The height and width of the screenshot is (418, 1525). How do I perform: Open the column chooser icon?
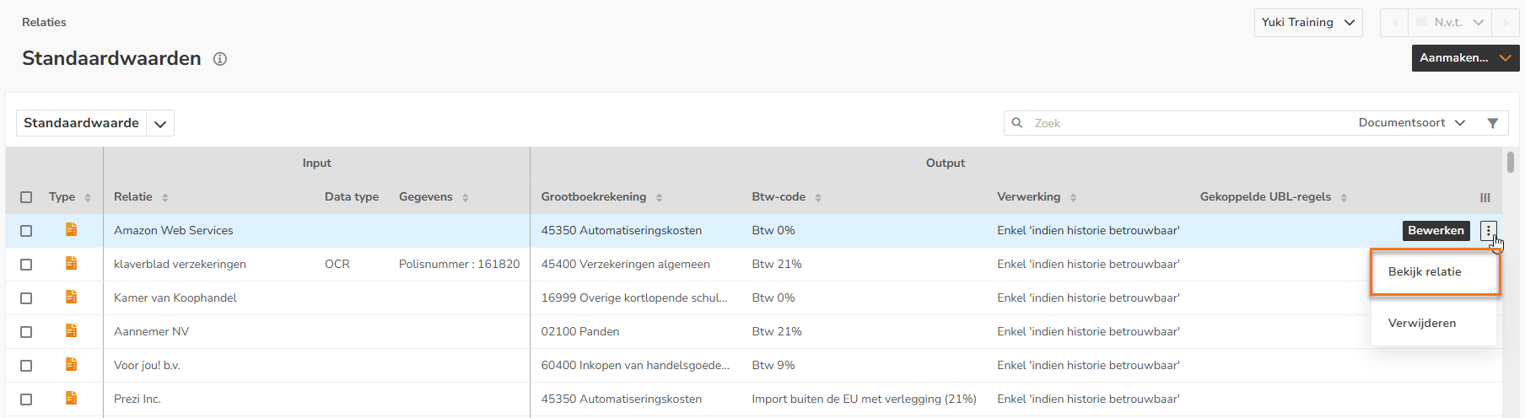coord(1485,197)
